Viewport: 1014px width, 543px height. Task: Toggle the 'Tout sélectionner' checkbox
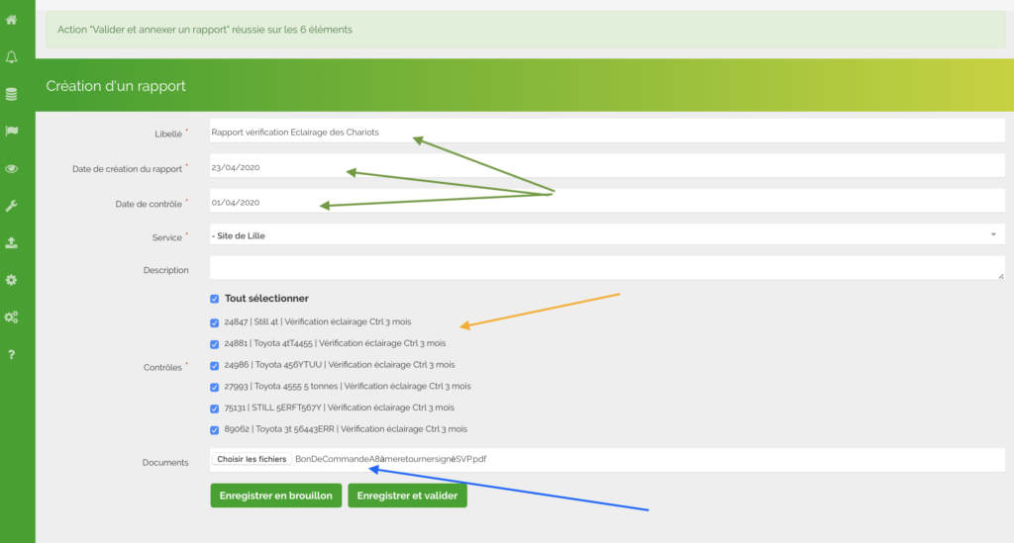[x=215, y=299]
